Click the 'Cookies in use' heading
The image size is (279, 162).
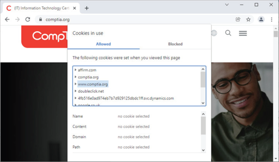[x=88, y=33]
